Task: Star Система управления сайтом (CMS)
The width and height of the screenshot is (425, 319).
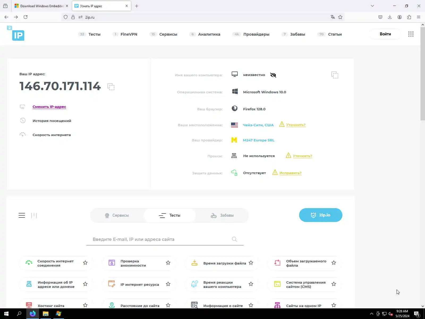Action: [334, 284]
